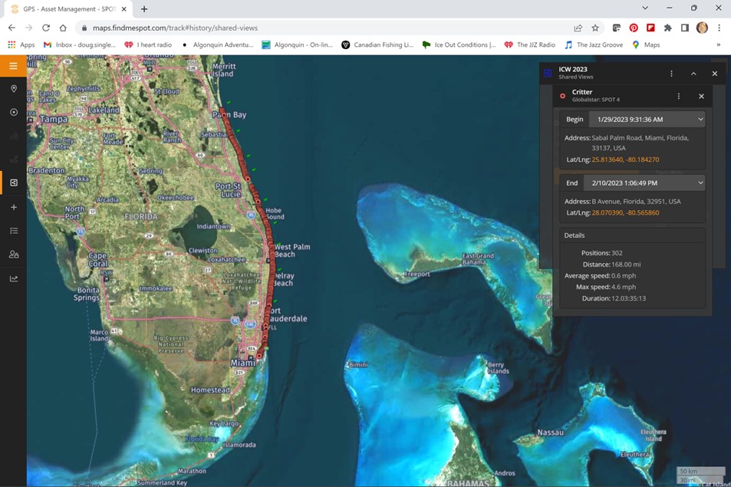Collapse the ICW 2023 panel chevron
Viewport: 731px width, 487px height.
click(x=693, y=74)
